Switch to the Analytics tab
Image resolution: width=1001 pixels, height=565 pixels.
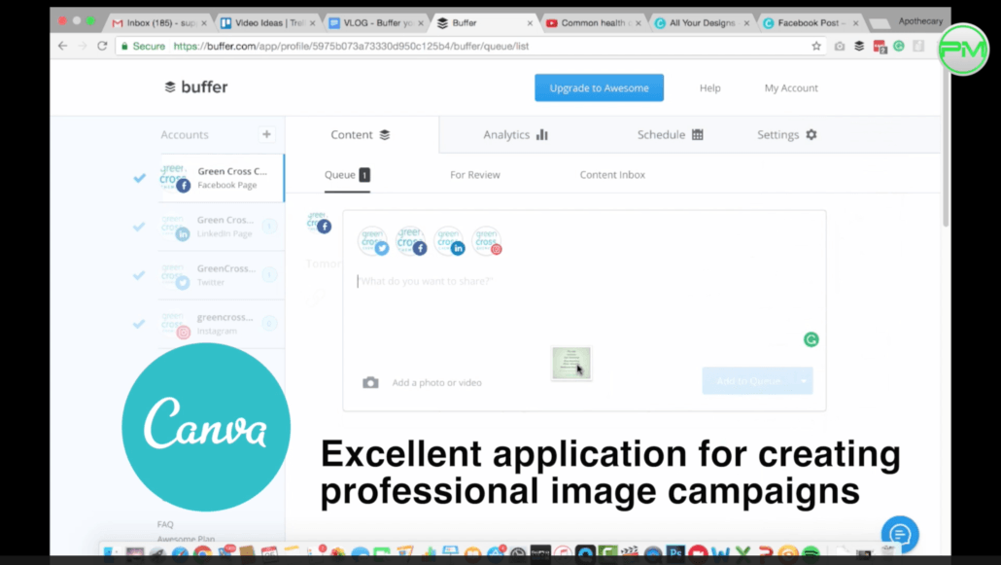pyautogui.click(x=515, y=134)
